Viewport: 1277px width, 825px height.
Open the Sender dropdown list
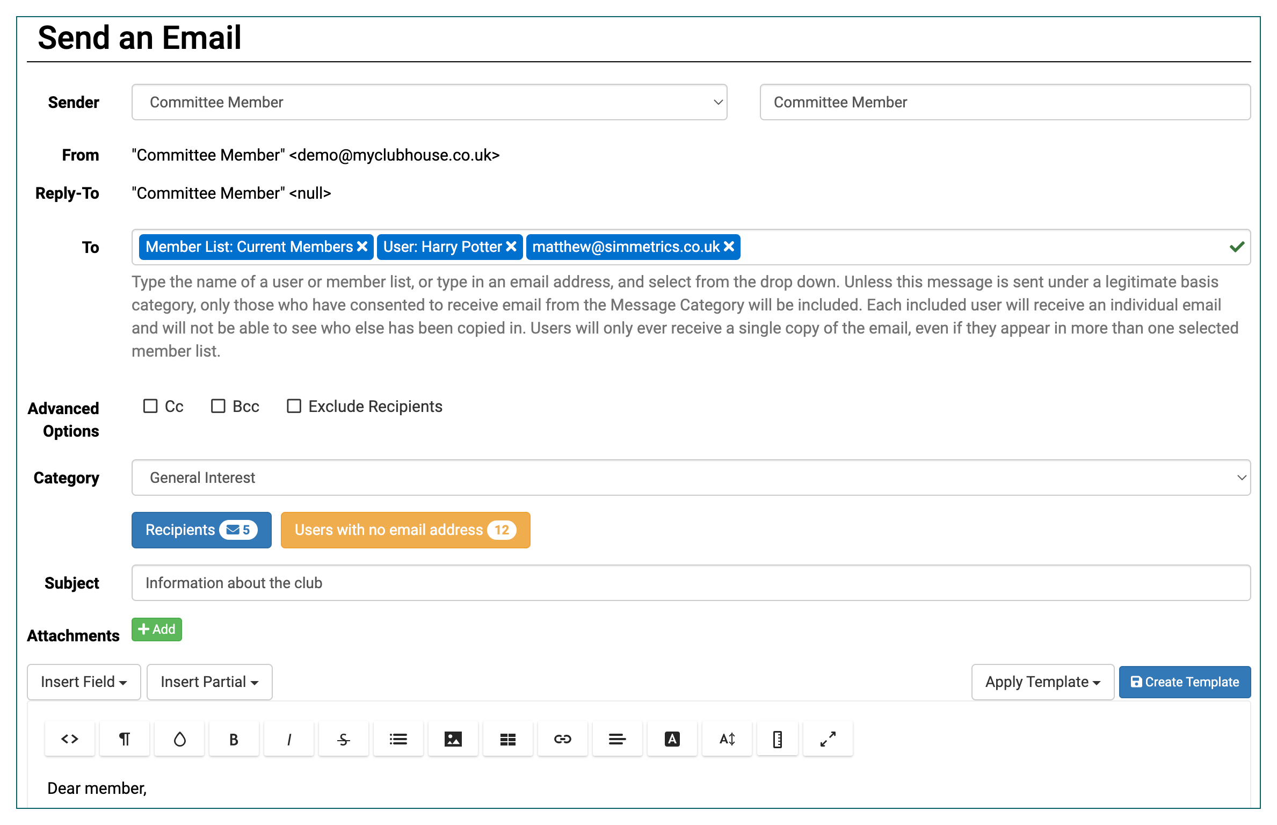429,102
